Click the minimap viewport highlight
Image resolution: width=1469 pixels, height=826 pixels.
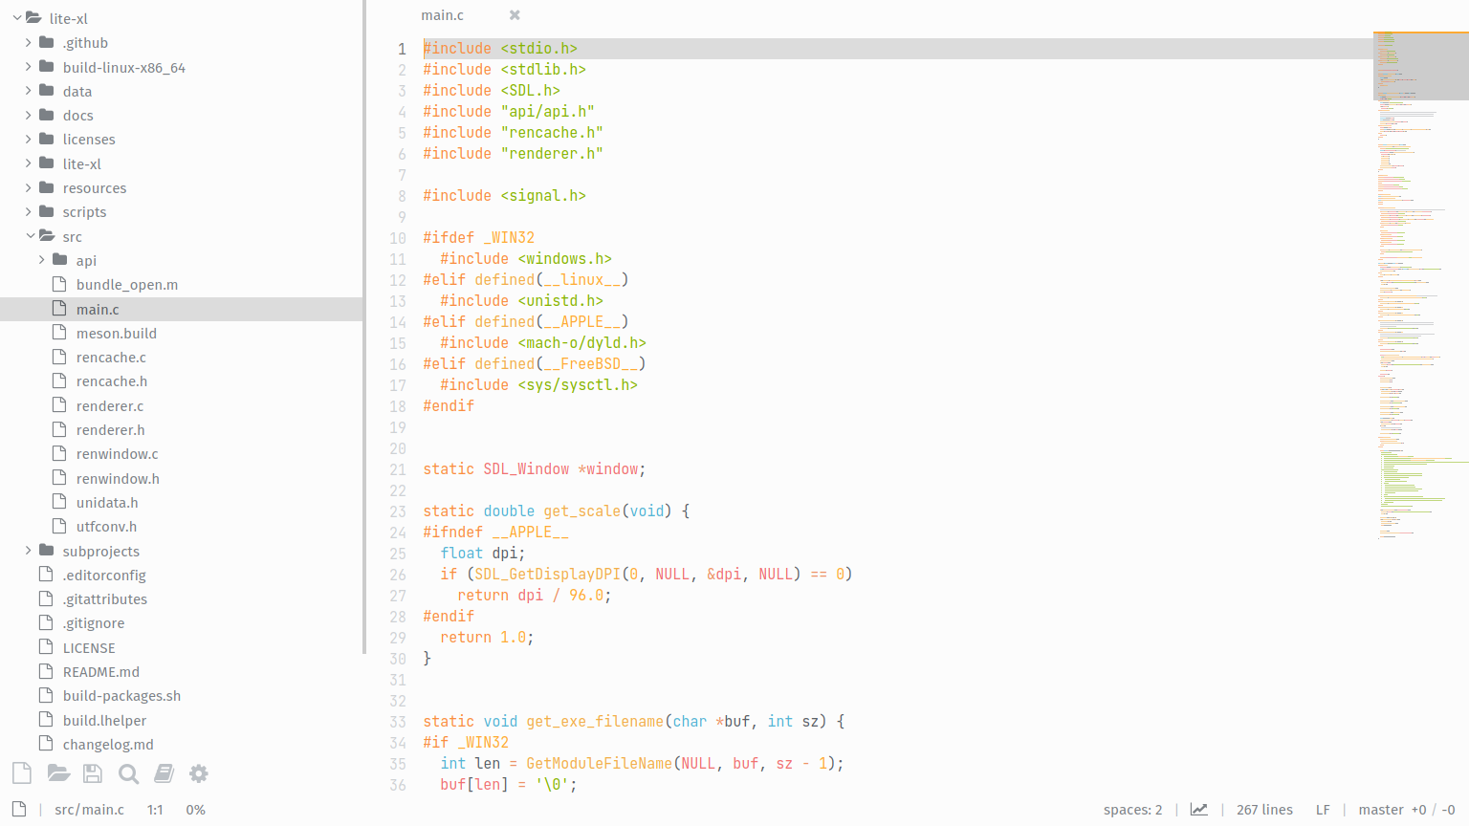(1421, 66)
